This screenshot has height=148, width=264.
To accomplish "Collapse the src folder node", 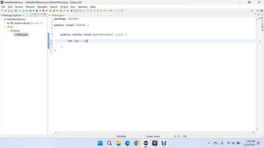I will coord(5,27).
